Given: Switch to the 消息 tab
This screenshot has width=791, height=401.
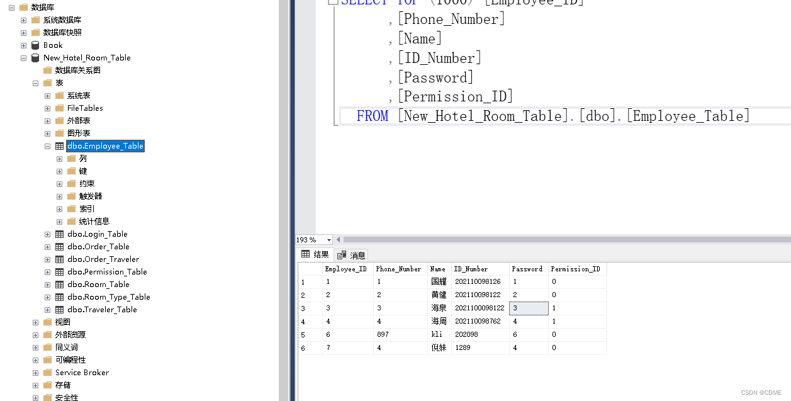Looking at the screenshot, I should coord(351,255).
